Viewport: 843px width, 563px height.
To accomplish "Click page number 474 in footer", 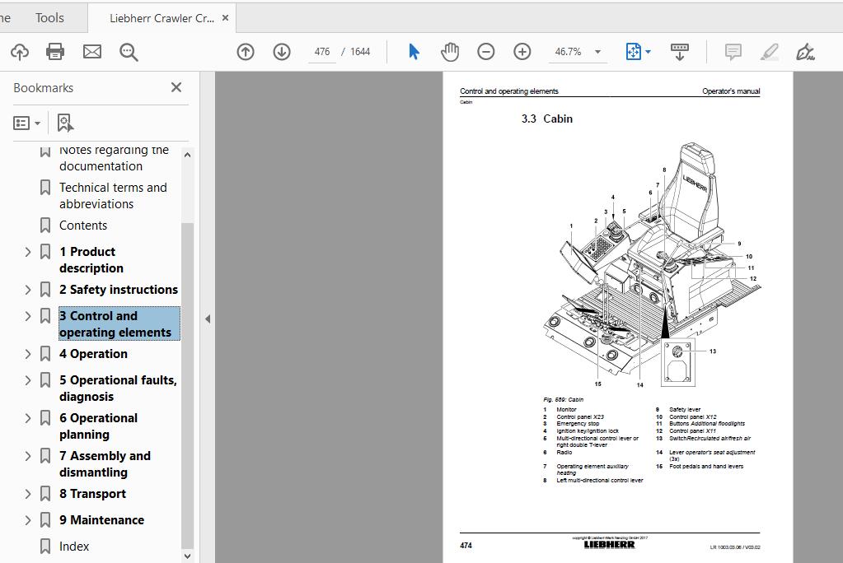I will point(466,545).
